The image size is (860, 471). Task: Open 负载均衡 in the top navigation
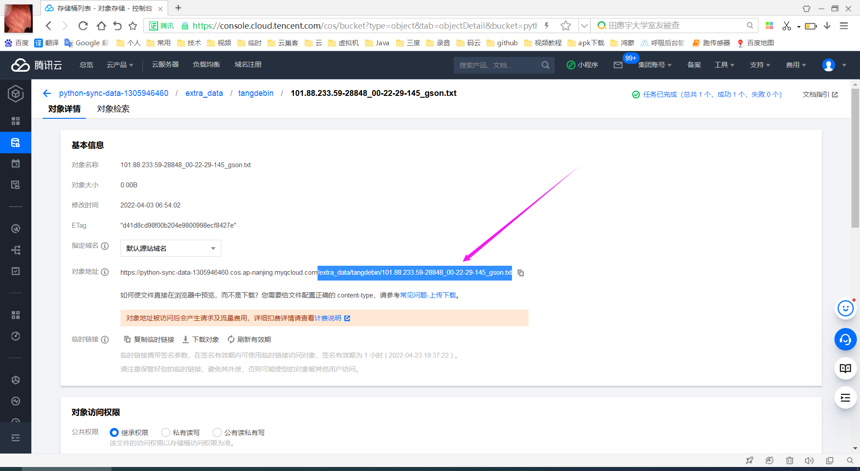click(206, 65)
